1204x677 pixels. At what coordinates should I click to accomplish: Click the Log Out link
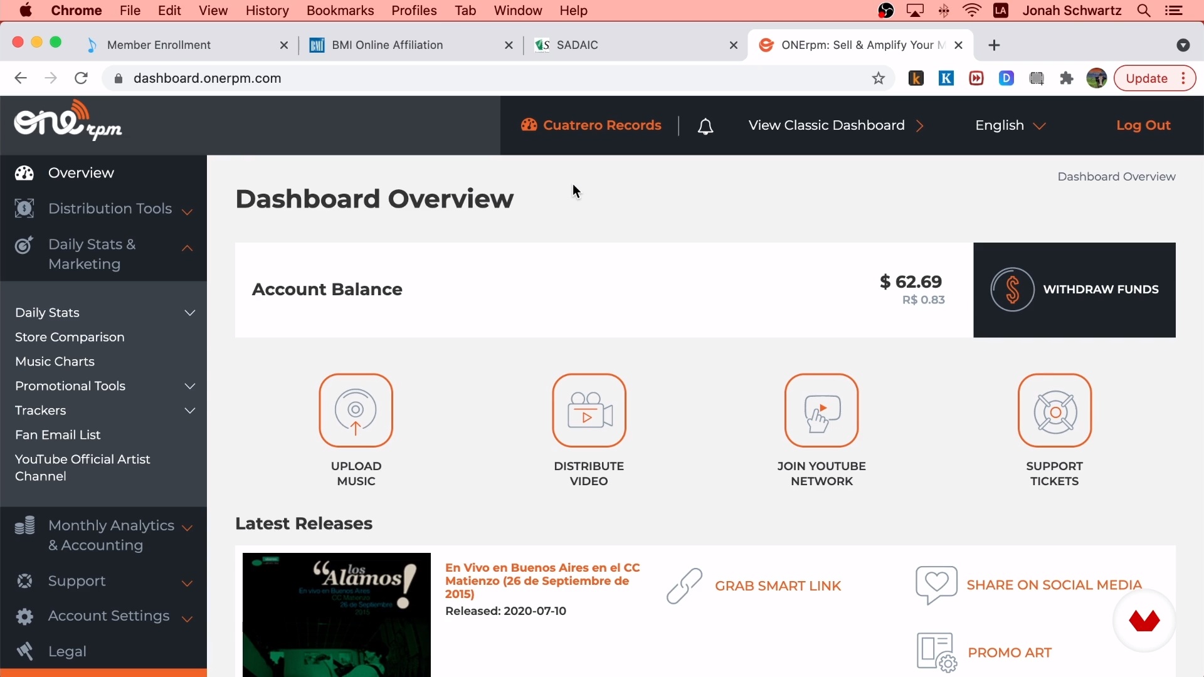[1143, 125]
